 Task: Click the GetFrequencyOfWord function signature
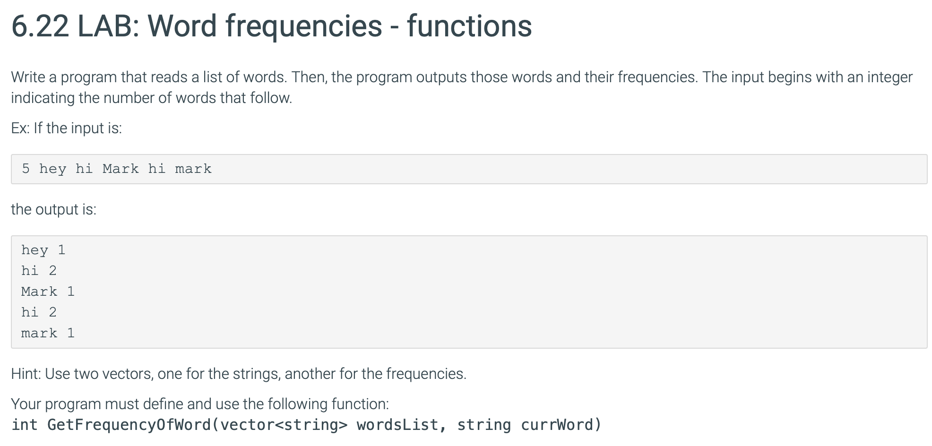pos(306,425)
